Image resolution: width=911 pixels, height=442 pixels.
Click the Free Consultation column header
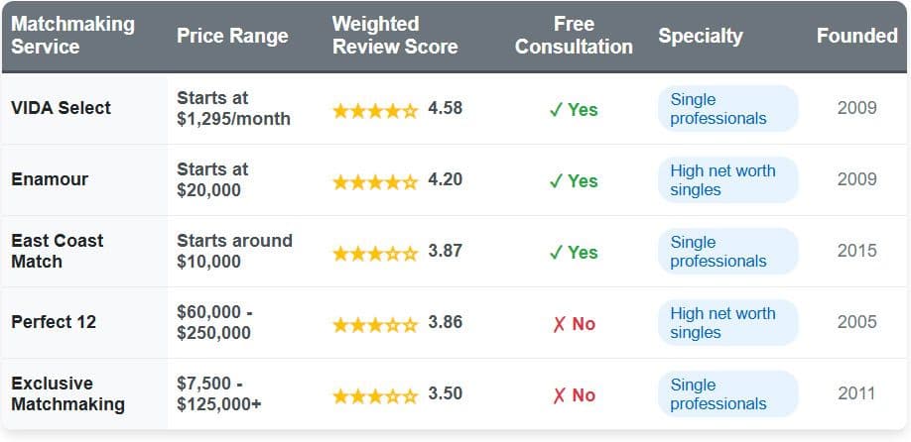tap(574, 36)
